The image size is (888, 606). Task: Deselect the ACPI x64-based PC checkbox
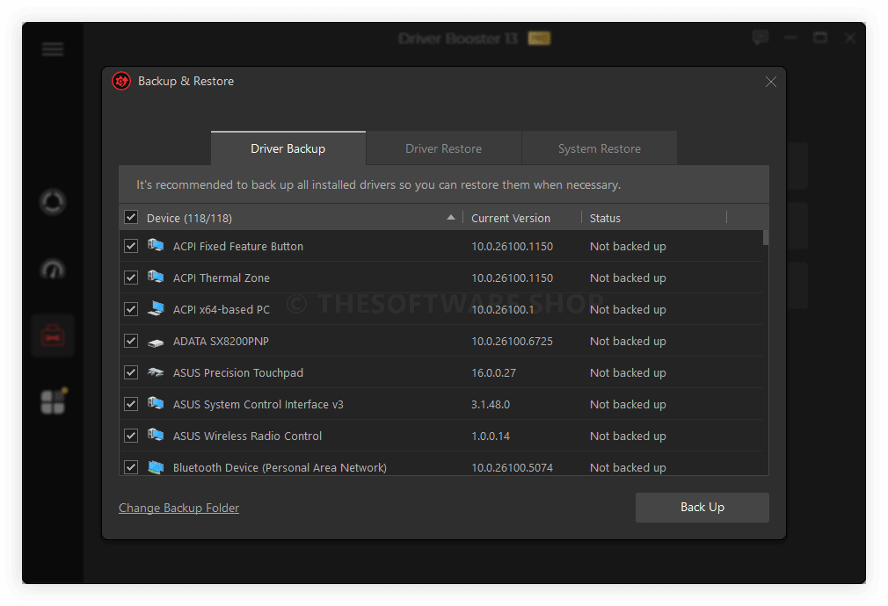[x=131, y=310]
